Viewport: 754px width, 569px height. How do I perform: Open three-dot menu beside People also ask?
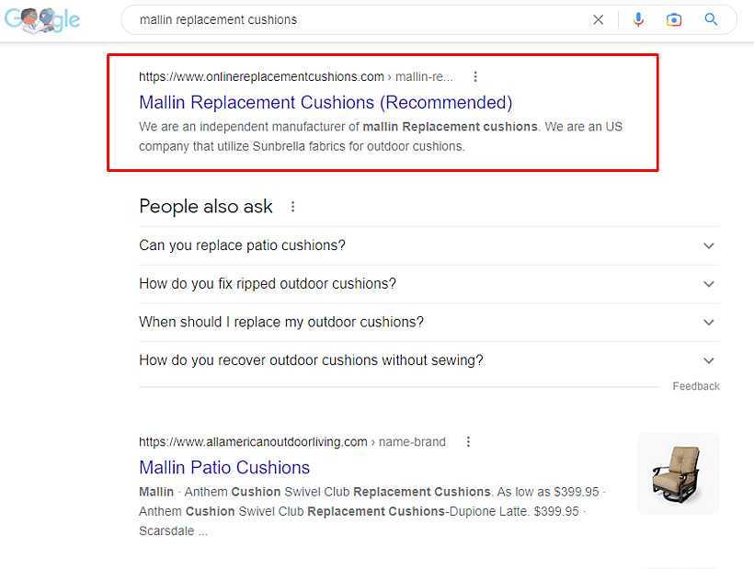pyautogui.click(x=292, y=207)
